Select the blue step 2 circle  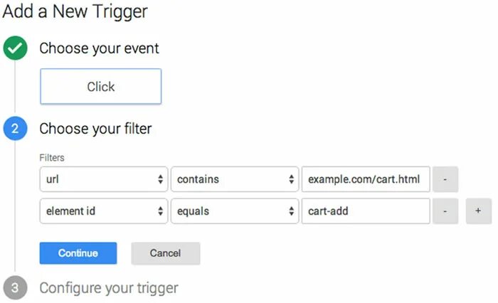coord(15,128)
